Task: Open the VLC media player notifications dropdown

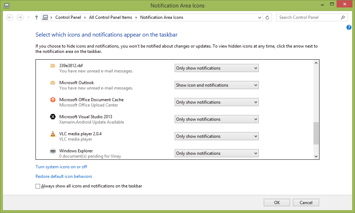Action: click(x=217, y=136)
